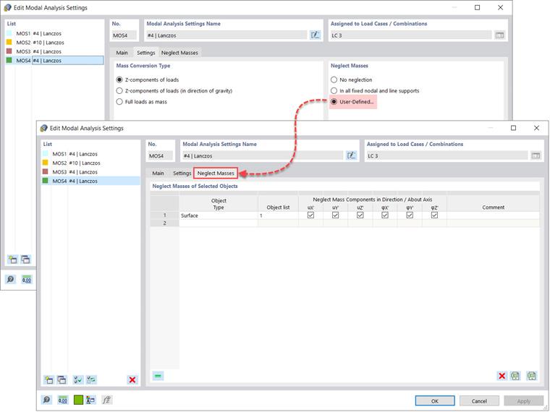Click select-all checkmarks icon in front list toolbar
The height and width of the screenshot is (412, 550).
pos(78,379)
